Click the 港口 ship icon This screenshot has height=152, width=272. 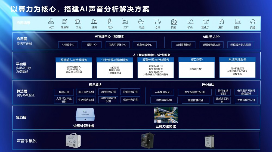pos(221,21)
